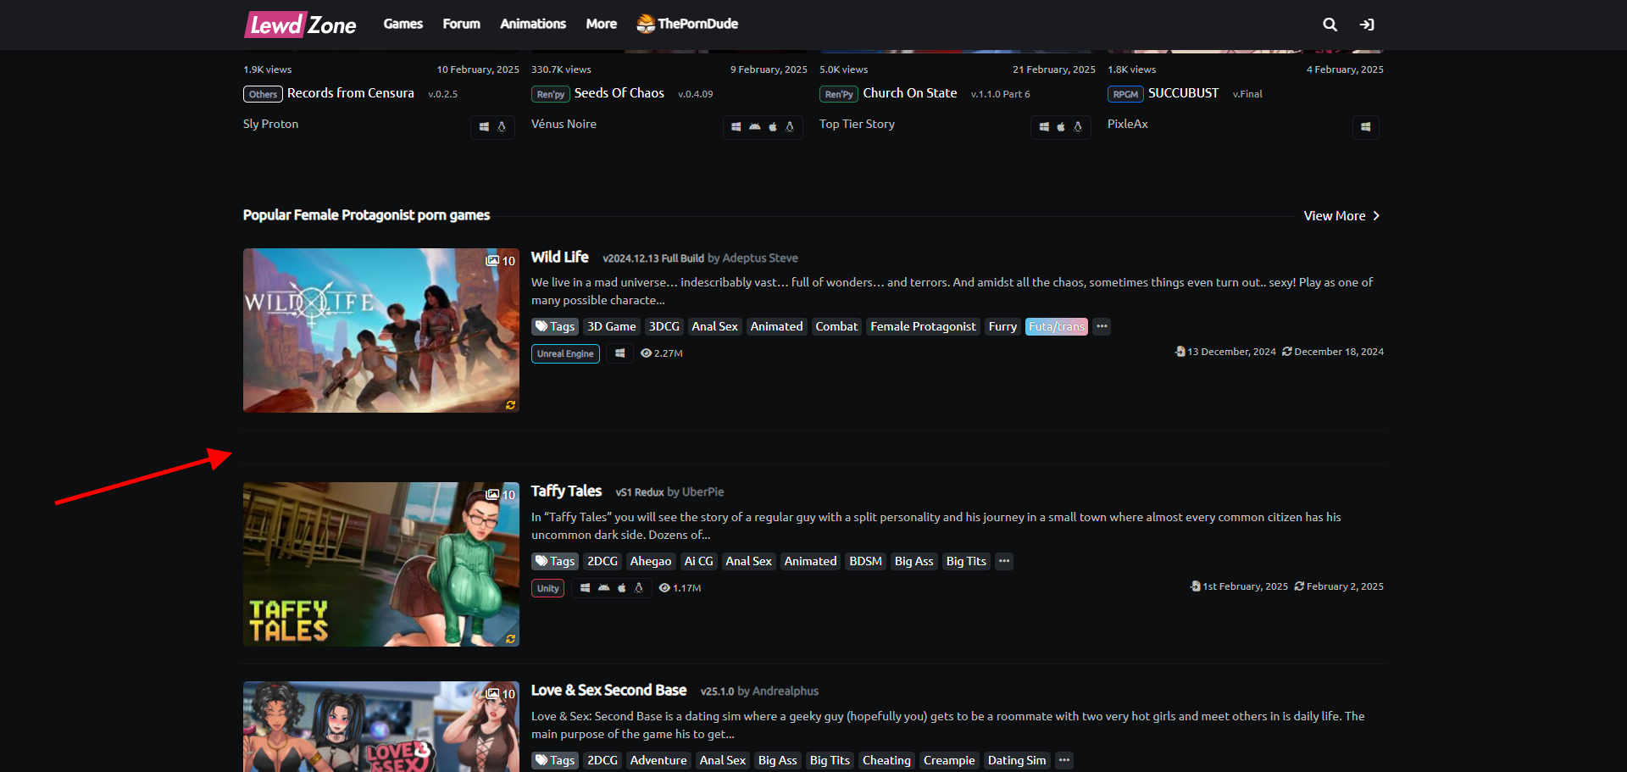The image size is (1627, 772).
Task: Go to the Forum page
Action: click(461, 24)
